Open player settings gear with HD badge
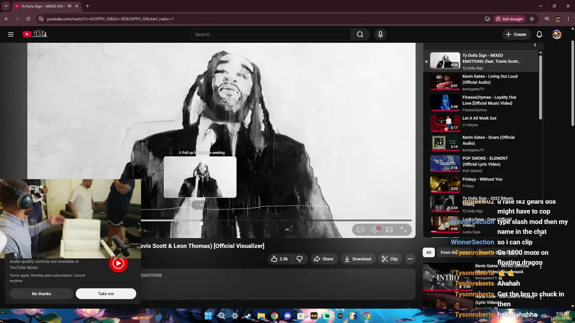Viewport: 575px width, 323px height. point(375,230)
